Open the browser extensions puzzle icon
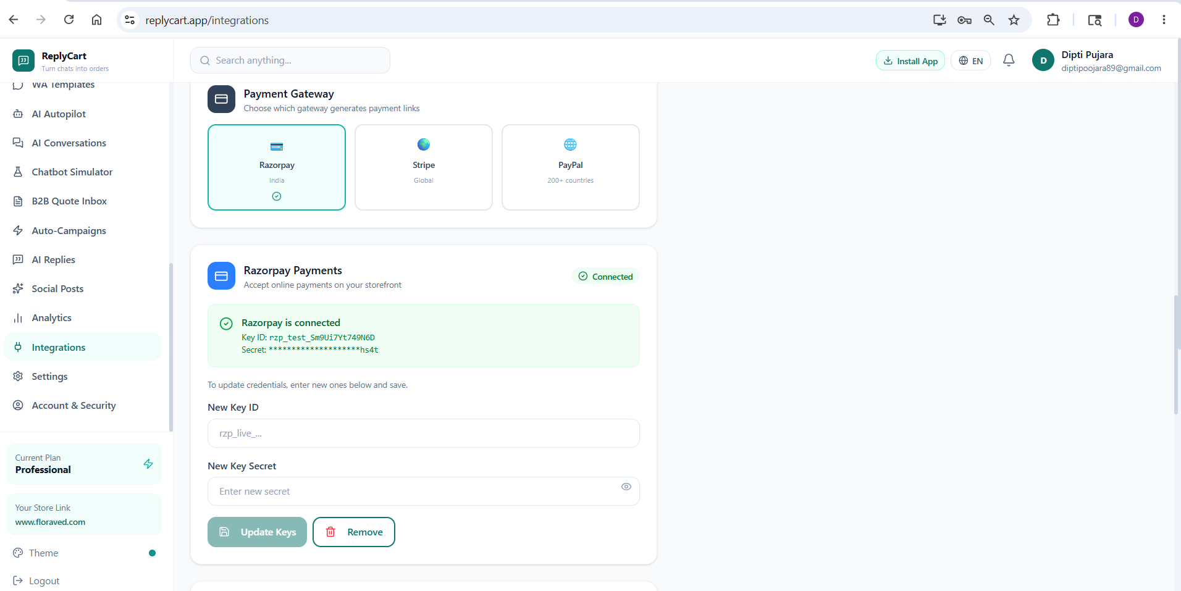This screenshot has width=1181, height=591. click(1053, 20)
